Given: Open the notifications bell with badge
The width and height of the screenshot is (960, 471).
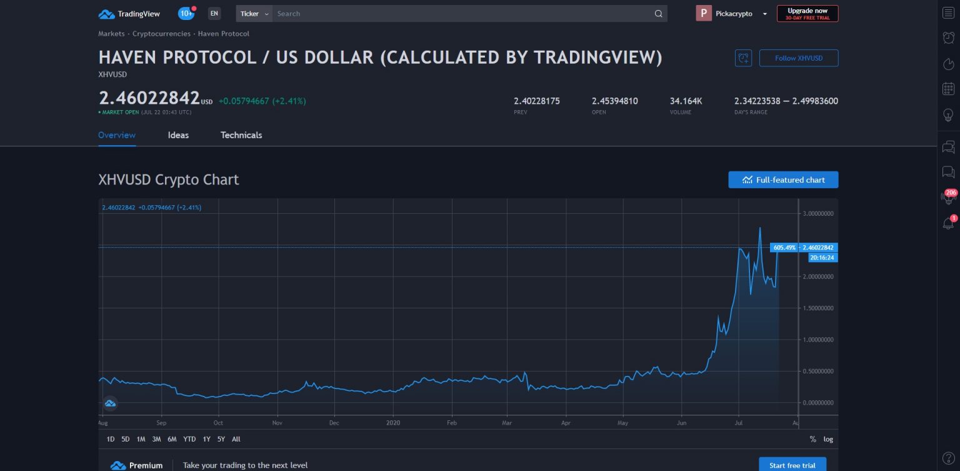Looking at the screenshot, I should point(947,223).
